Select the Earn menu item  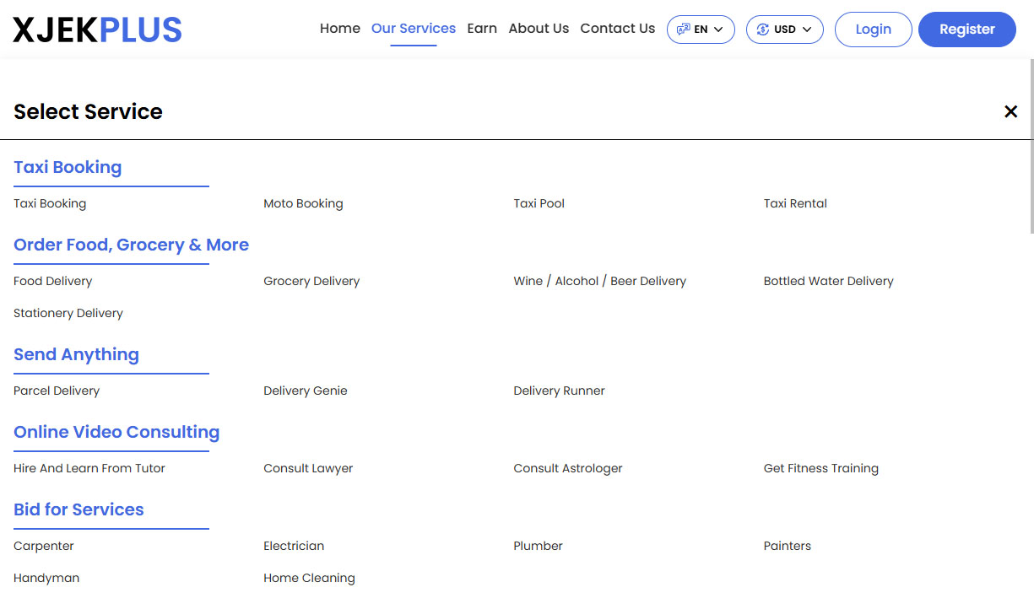[482, 28]
